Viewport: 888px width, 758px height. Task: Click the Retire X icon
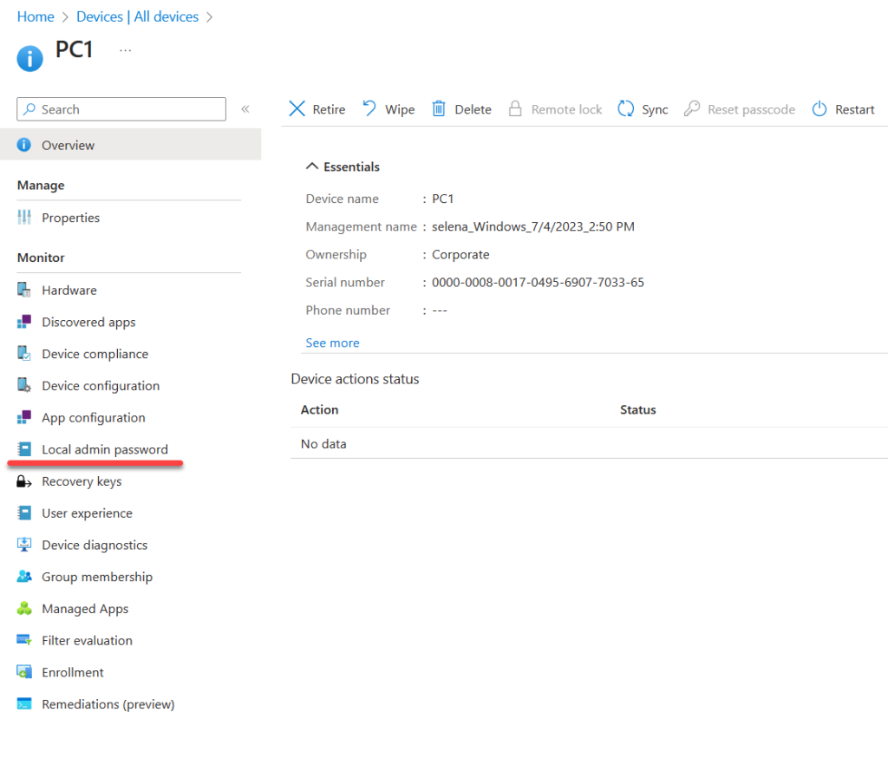(297, 109)
